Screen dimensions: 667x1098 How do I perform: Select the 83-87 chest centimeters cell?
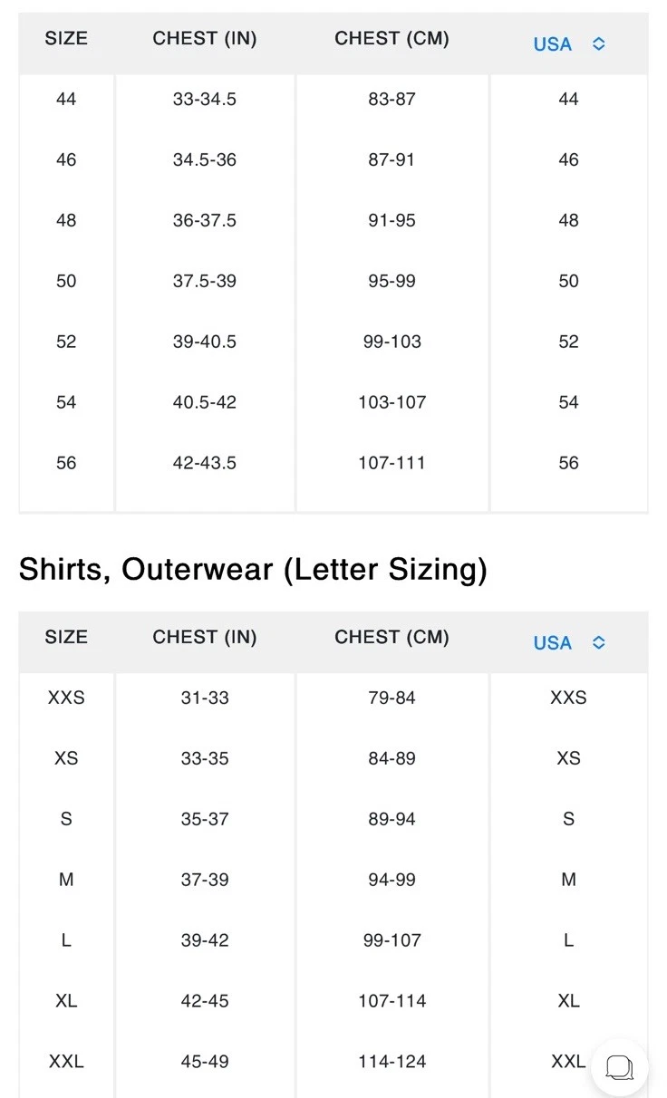click(391, 99)
